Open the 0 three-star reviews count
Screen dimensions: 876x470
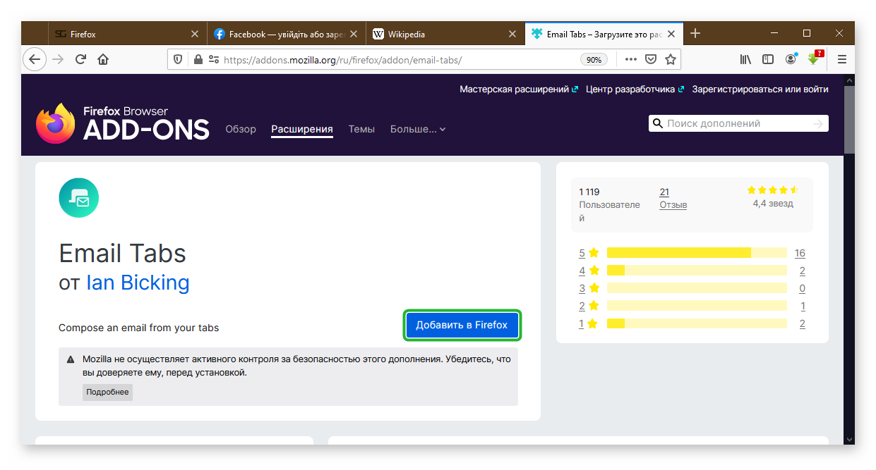tap(803, 288)
